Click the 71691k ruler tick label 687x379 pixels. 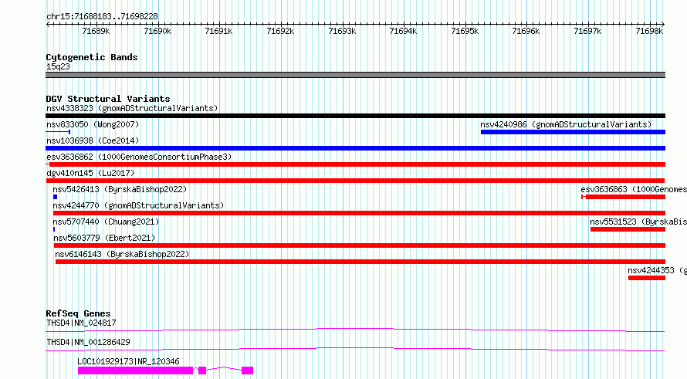tap(218, 31)
